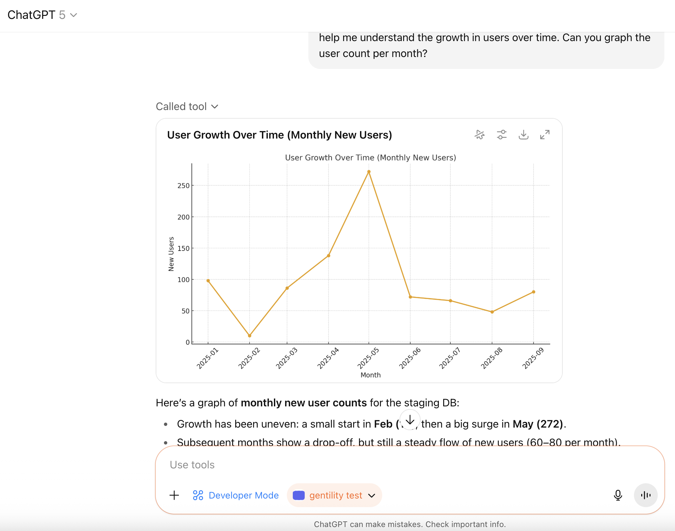Download the User Growth chart
Image resolution: width=675 pixels, height=531 pixels.
(523, 135)
